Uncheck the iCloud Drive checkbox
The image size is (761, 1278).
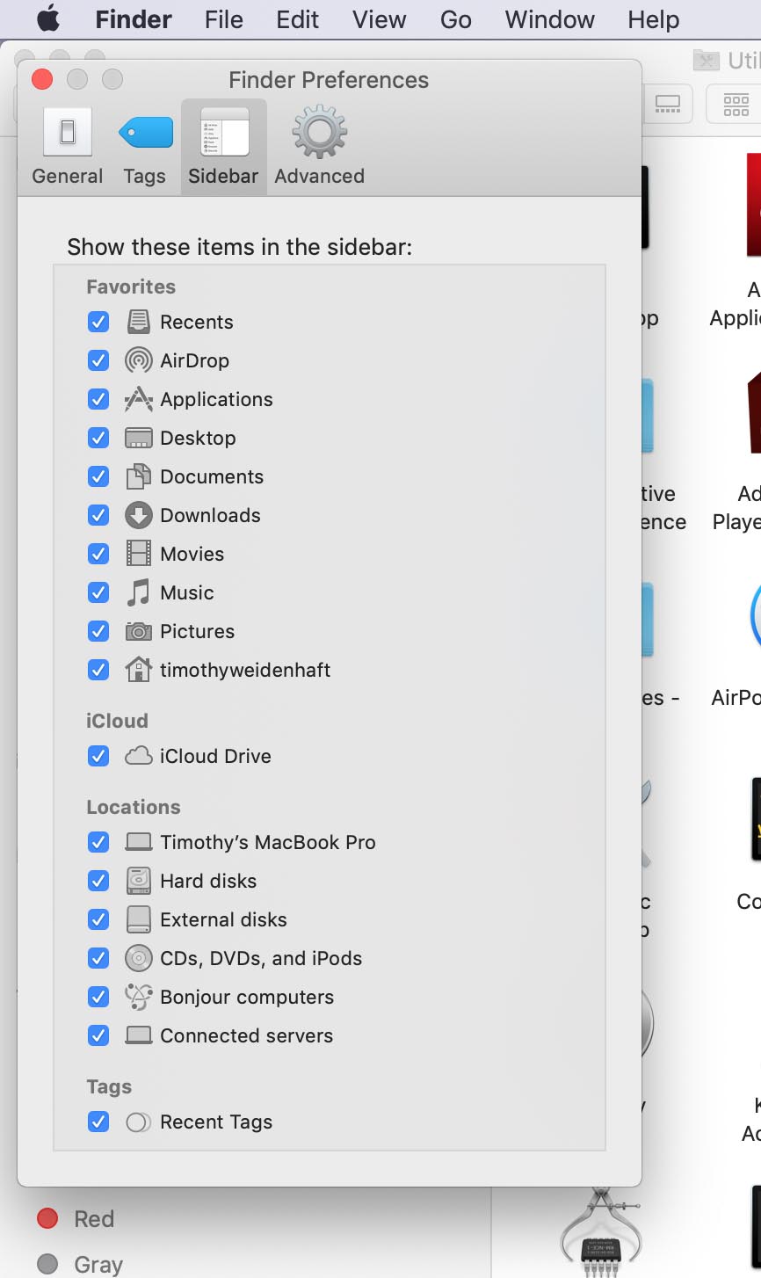(98, 756)
